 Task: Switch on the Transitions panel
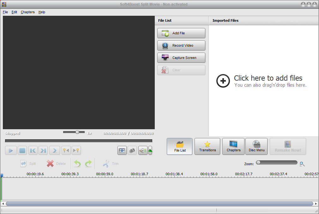coord(207,146)
